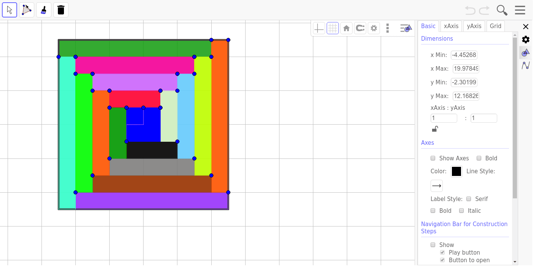Redo the last action
Image resolution: width=533 pixels, height=266 pixels.
point(484,10)
